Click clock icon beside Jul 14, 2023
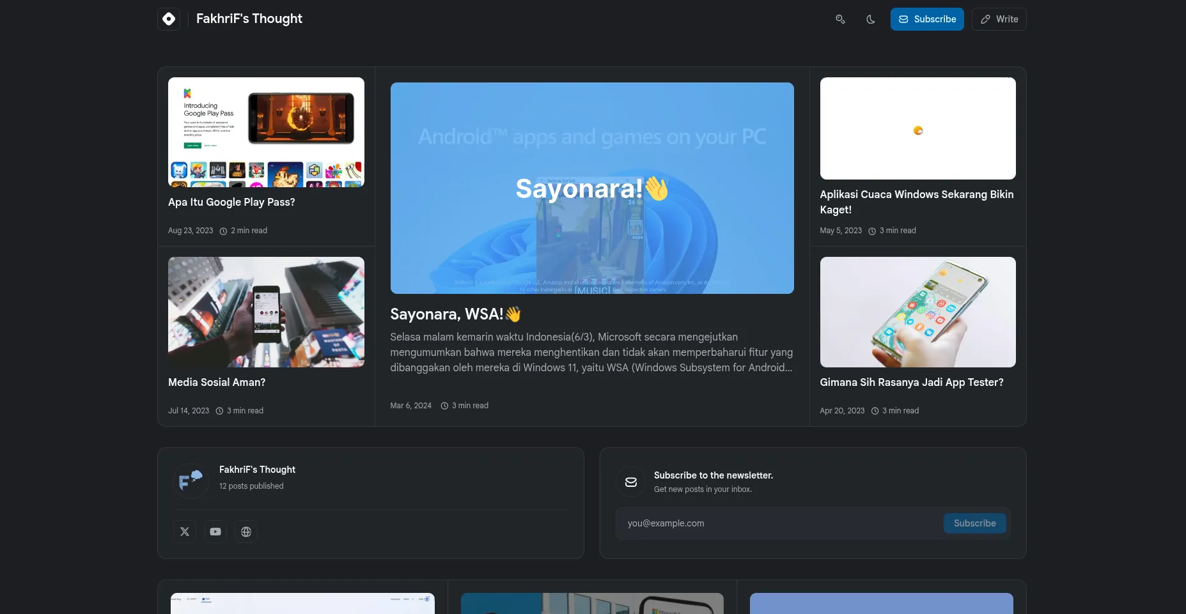Screen dimensions: 1186x614 pos(219,411)
